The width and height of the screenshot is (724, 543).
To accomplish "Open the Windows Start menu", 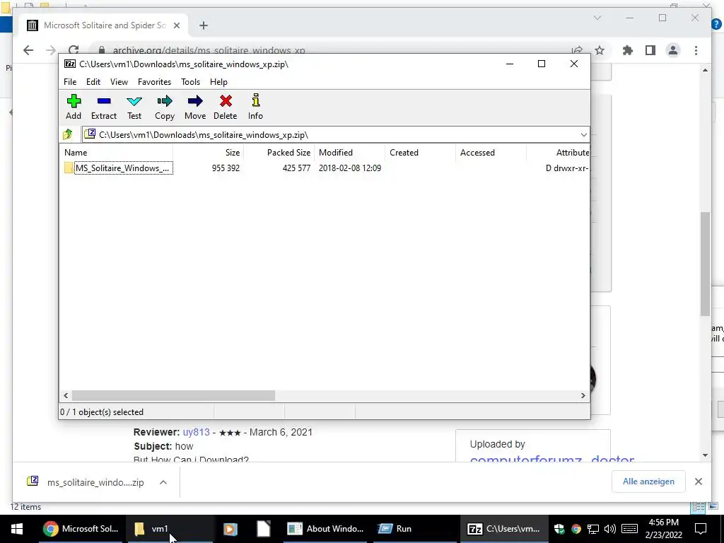I will point(17,529).
